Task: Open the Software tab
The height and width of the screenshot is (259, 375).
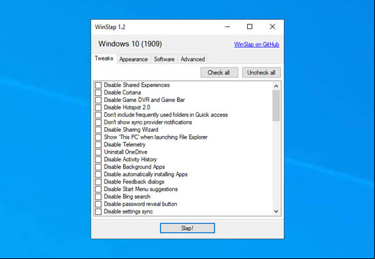Action: click(164, 59)
